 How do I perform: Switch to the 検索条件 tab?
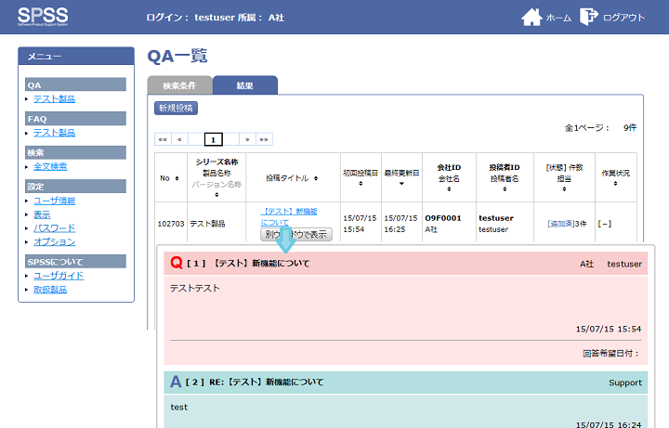179,85
